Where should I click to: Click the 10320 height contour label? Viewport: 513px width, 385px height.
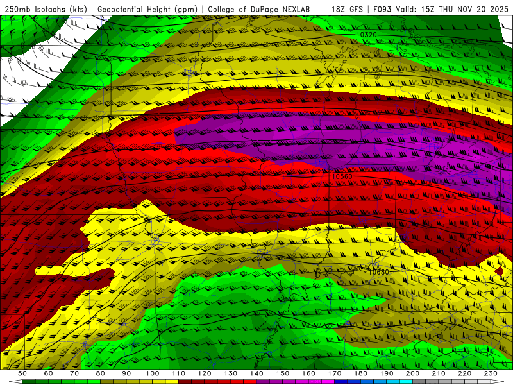coord(366,35)
